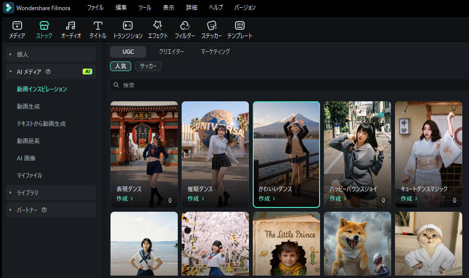
Task: Select 動画生成 in sidebar
Action: [x=28, y=107]
